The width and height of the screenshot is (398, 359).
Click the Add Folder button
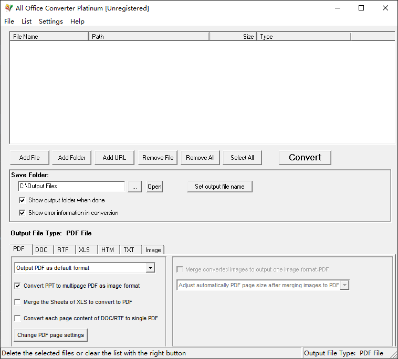(x=71, y=158)
